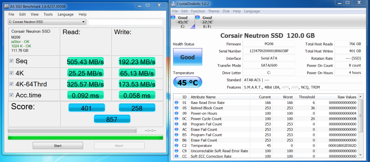Open Function menu in CrystalDiskInfo

click(198, 11)
